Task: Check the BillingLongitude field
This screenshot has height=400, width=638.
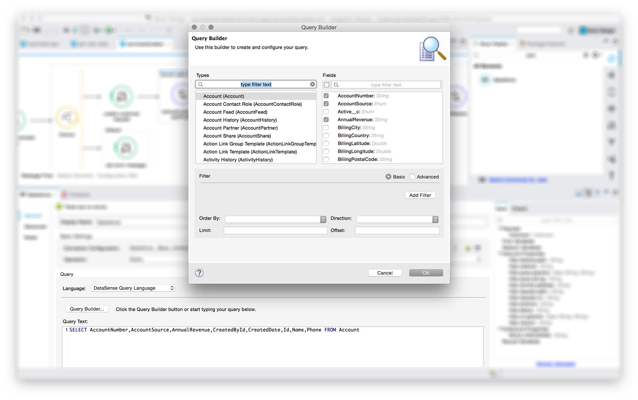Action: tap(326, 152)
